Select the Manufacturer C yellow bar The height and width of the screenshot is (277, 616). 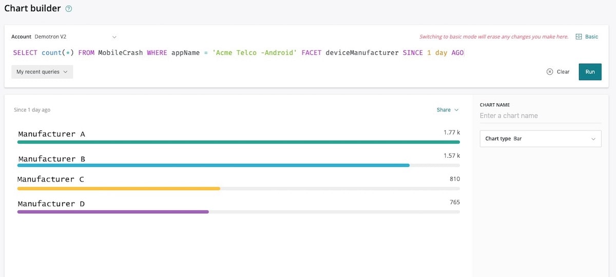coord(119,189)
